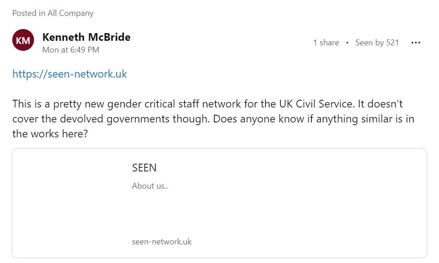Open the SEEN link preview title

tap(144, 168)
